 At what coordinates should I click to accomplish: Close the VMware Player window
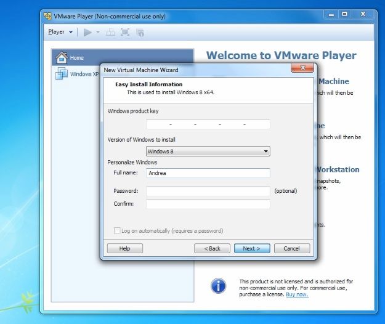(363, 14)
